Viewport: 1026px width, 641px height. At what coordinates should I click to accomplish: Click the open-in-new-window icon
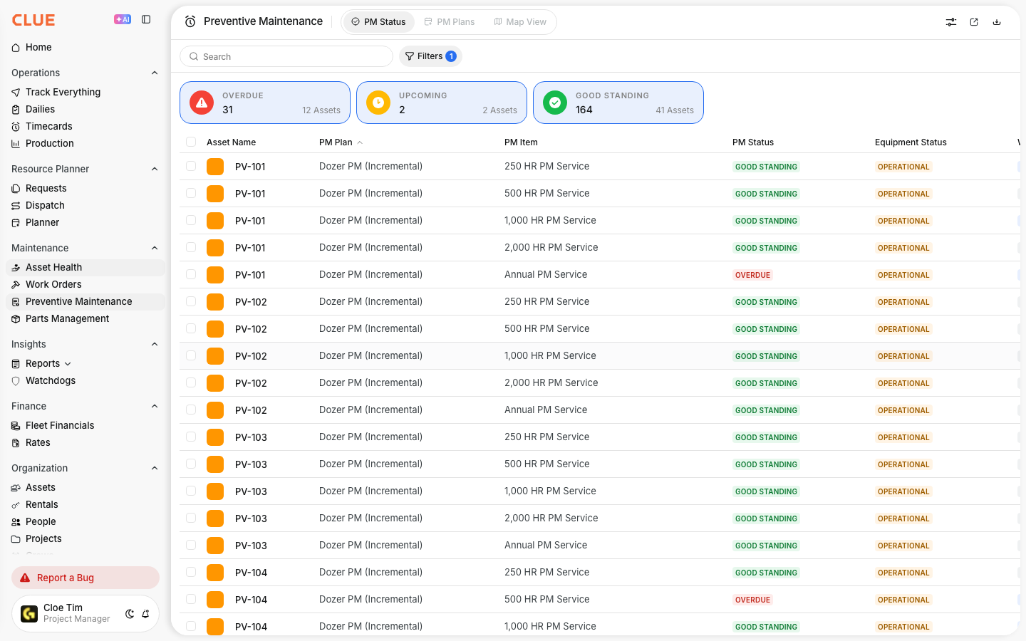974,22
